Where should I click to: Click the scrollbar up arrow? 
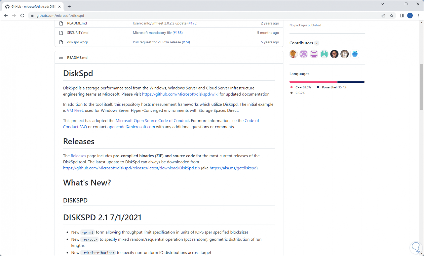tap(421, 23)
